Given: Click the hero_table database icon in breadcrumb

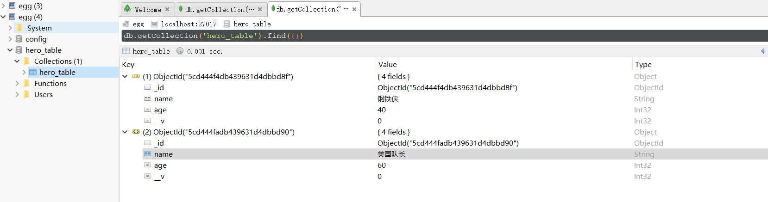Looking at the screenshot, I should [227, 24].
